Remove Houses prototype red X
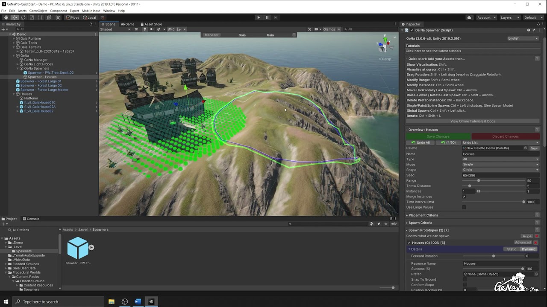Viewport: 547px width, 307px height. point(535,243)
